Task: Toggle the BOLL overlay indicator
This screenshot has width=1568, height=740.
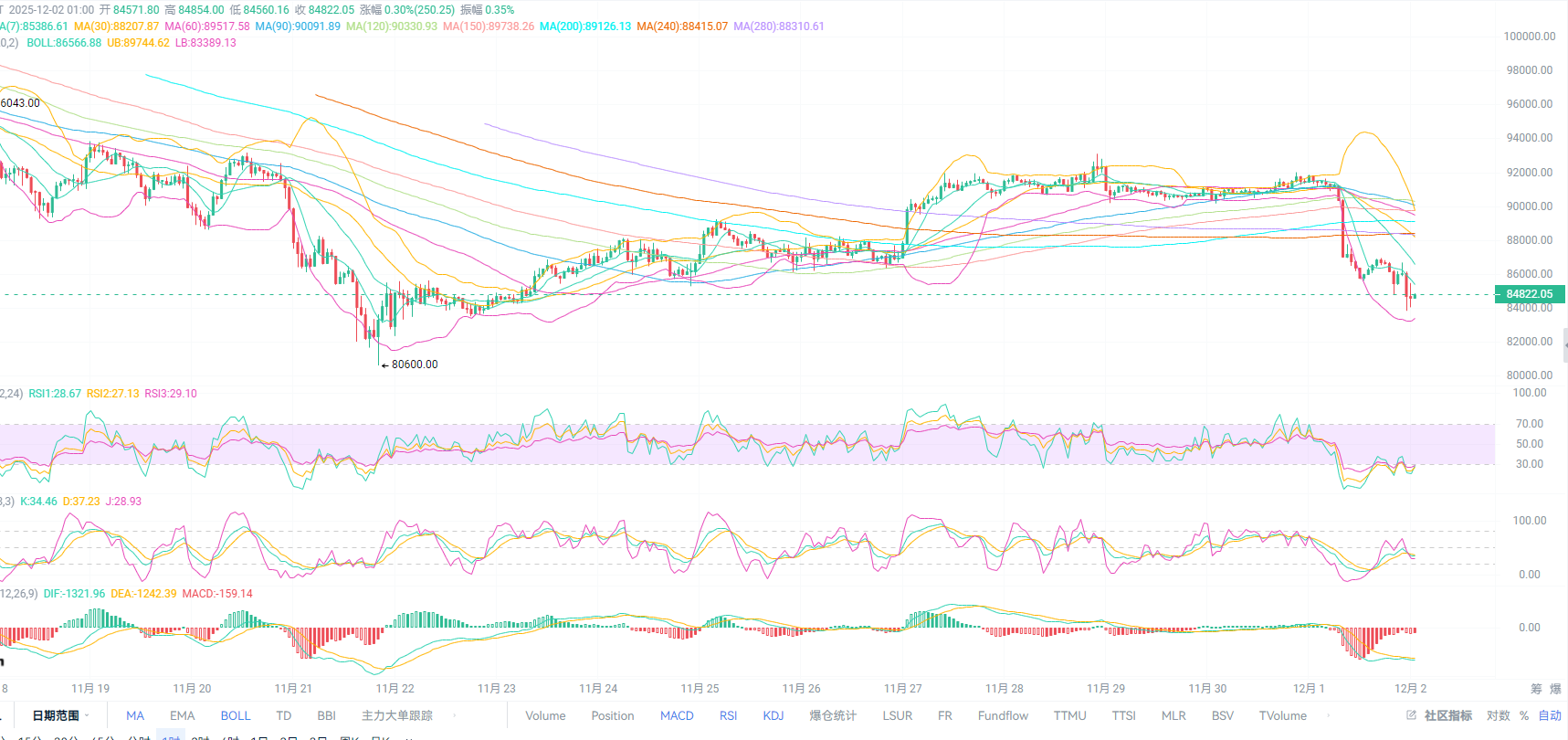Action: pos(235,715)
